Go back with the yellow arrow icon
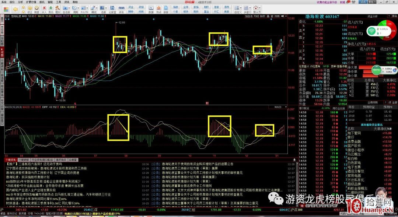Viewport: 398px width, 217px height. pos(15,9)
